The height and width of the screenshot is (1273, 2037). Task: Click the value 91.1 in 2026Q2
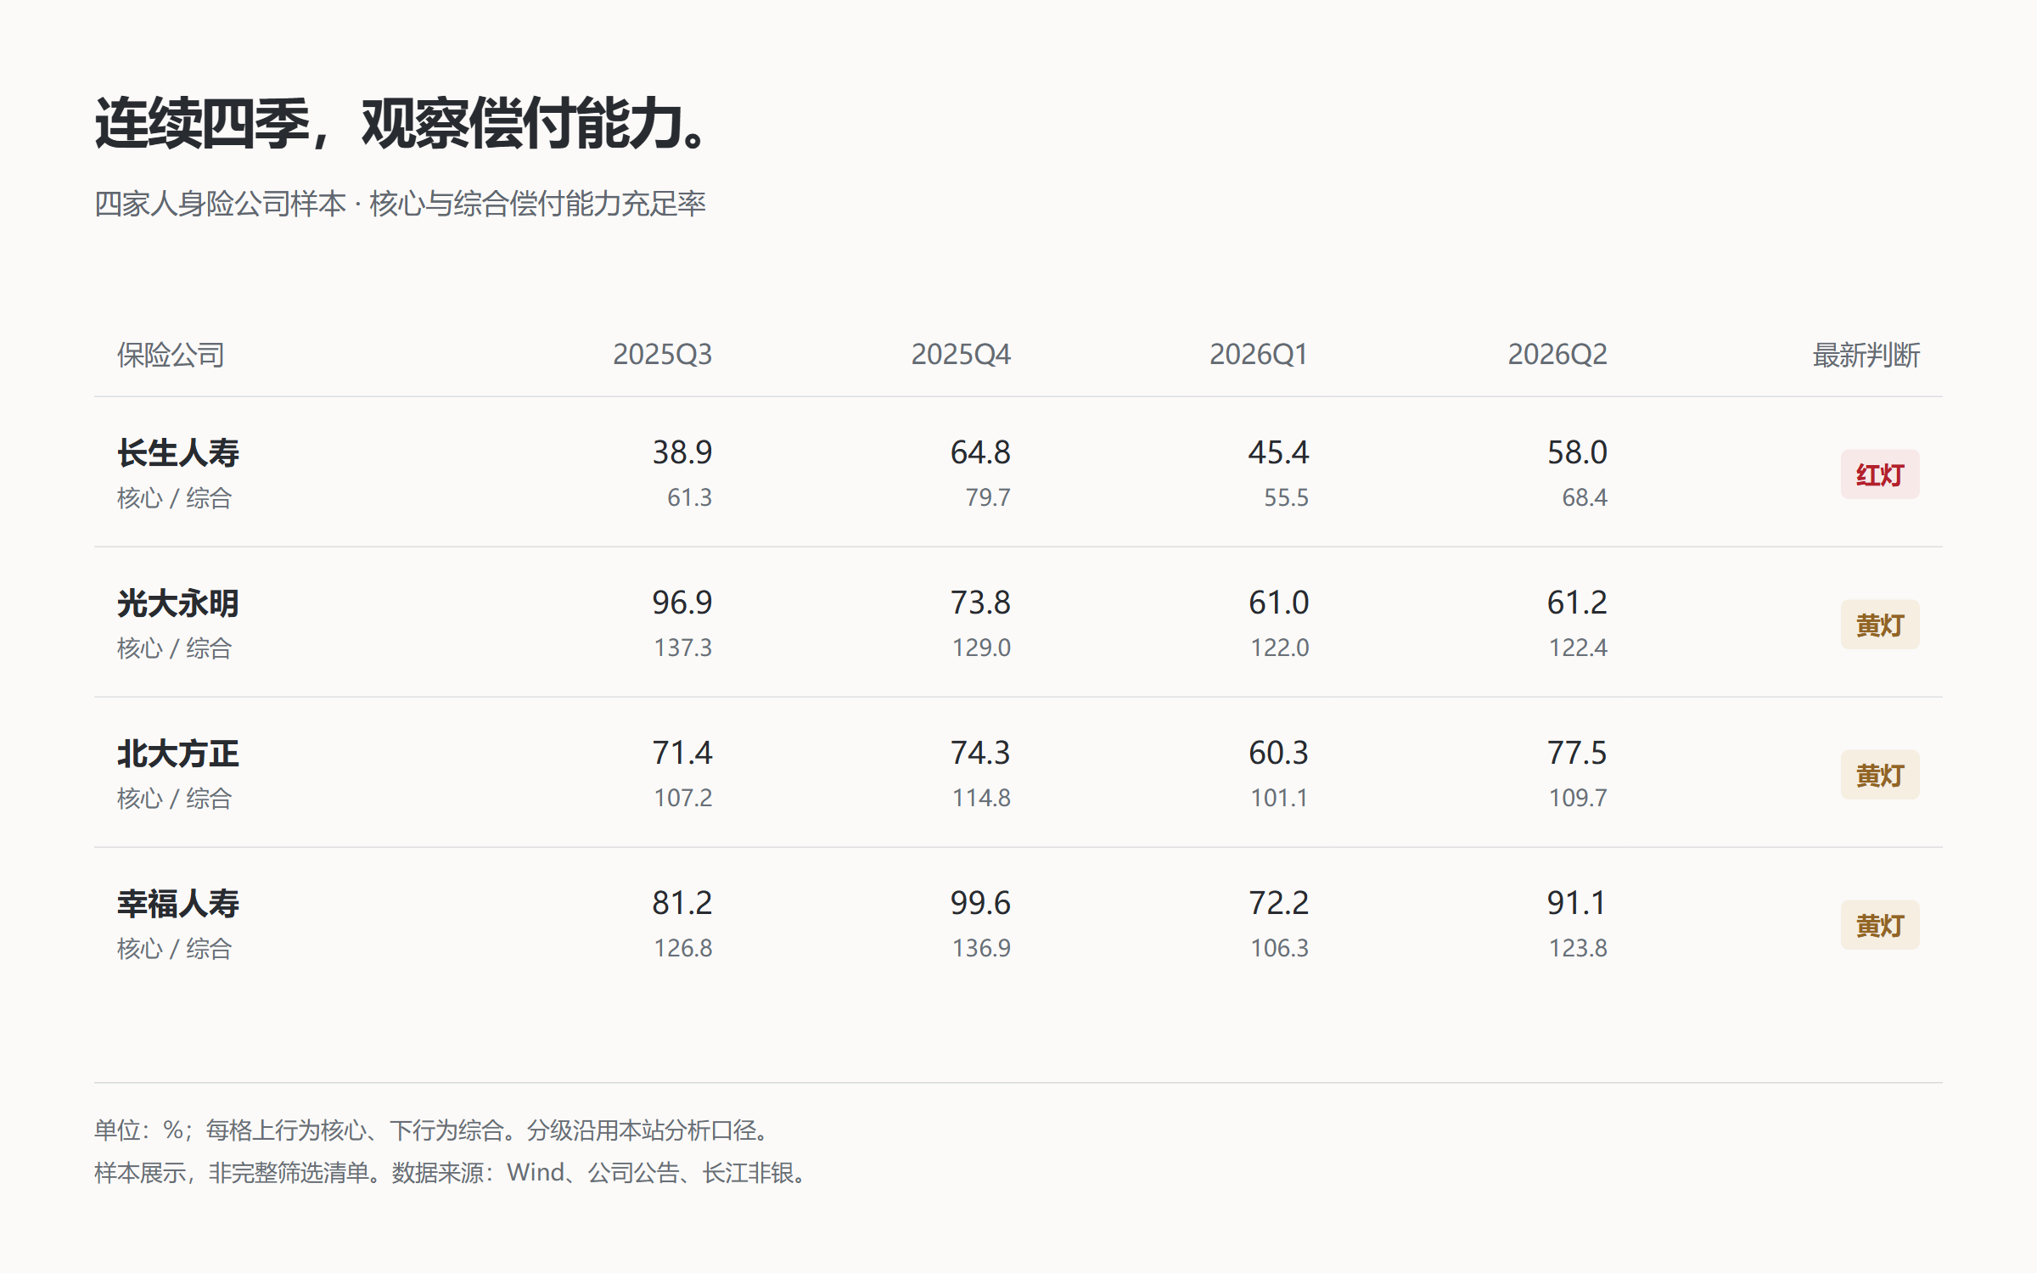(x=1577, y=903)
